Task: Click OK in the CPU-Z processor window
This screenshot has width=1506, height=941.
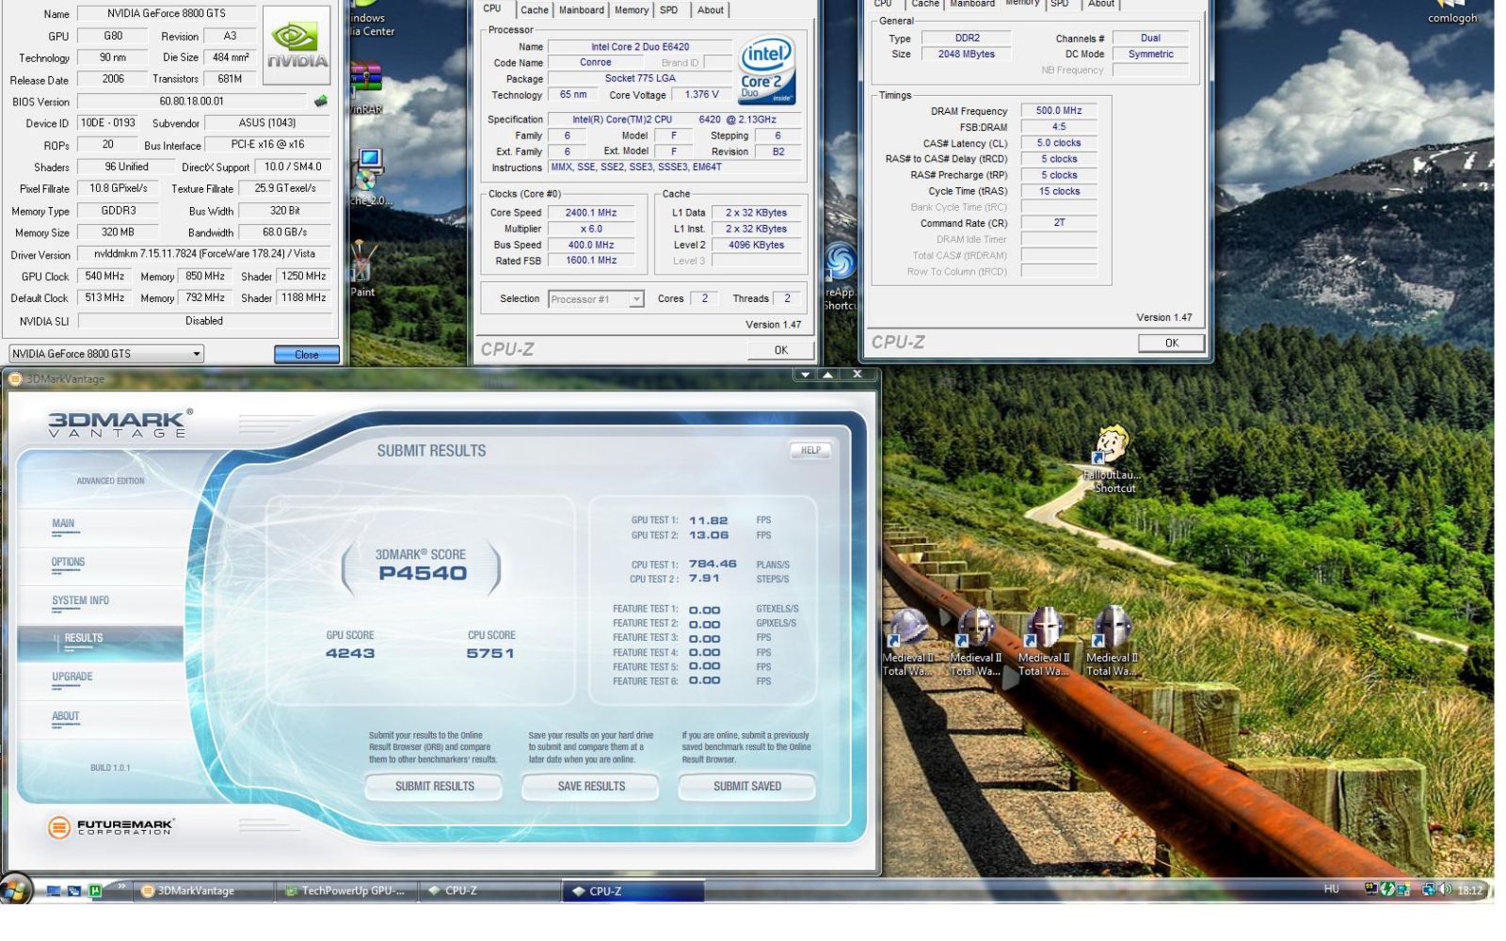Action: pos(781,350)
